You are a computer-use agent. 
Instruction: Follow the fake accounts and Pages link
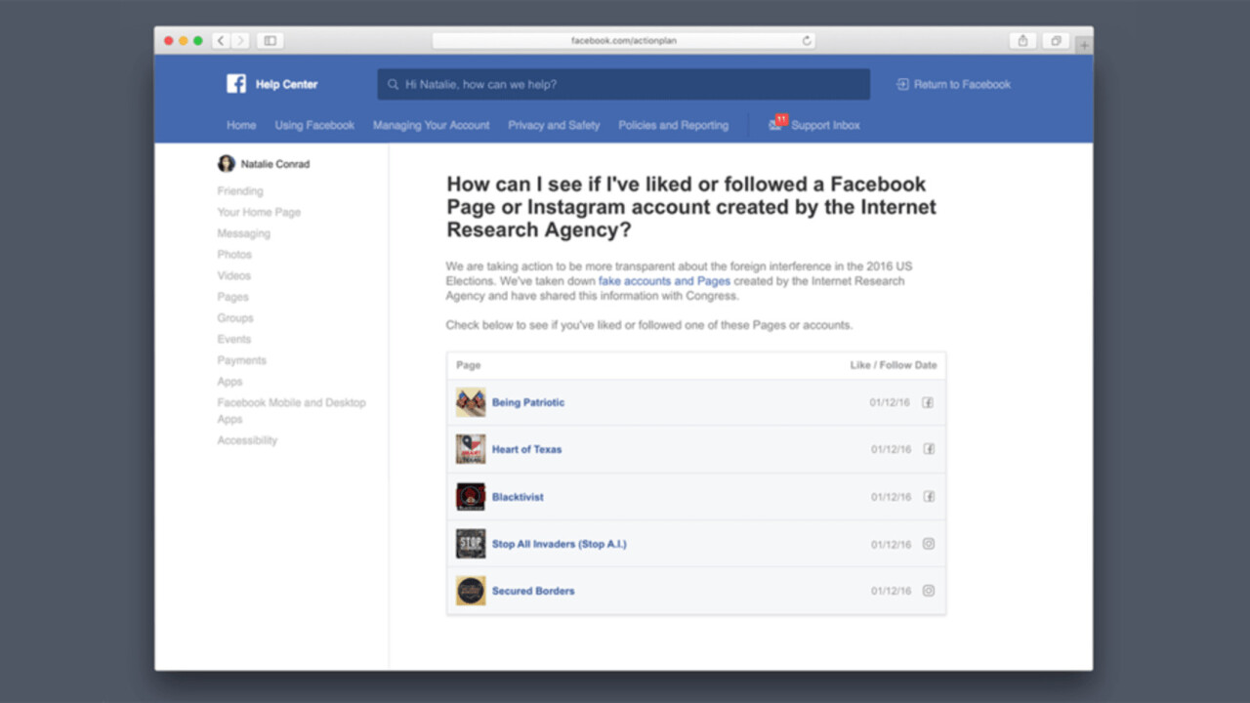coord(664,281)
